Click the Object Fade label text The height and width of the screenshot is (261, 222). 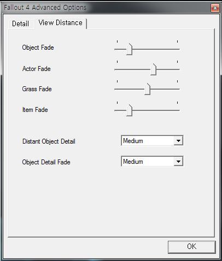(x=38, y=48)
